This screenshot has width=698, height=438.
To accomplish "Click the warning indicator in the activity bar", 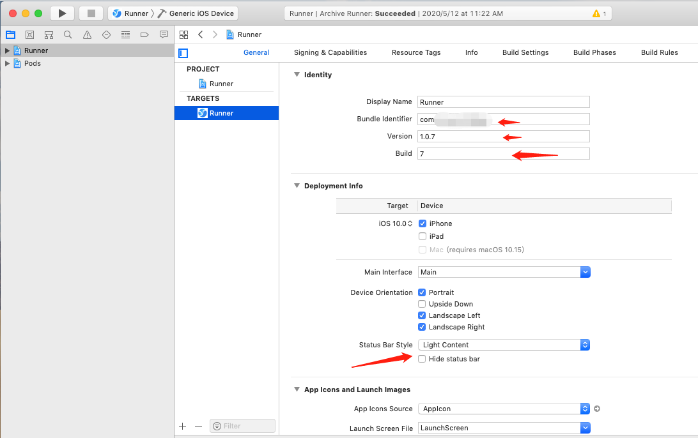I will pyautogui.click(x=599, y=14).
